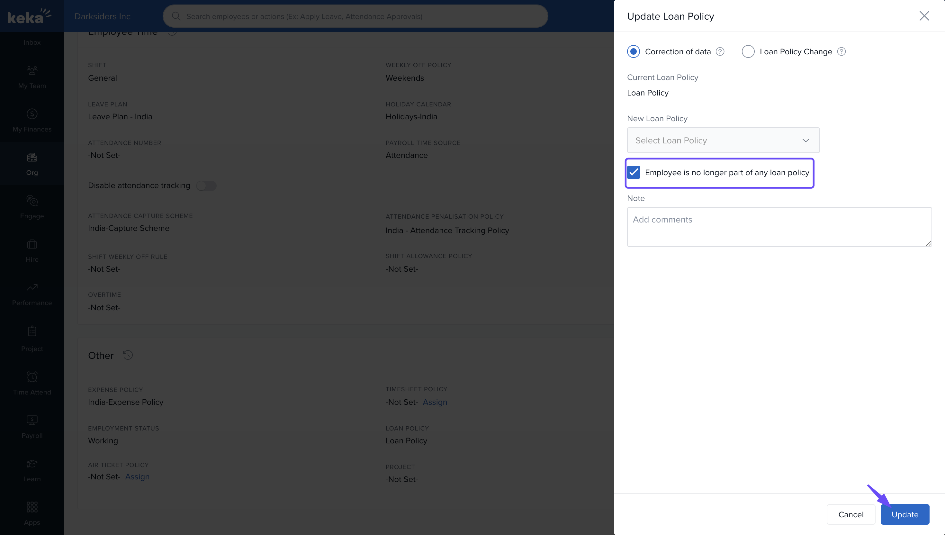Click help icon beside Loan Policy Change
This screenshot has height=535, width=945.
coord(841,52)
